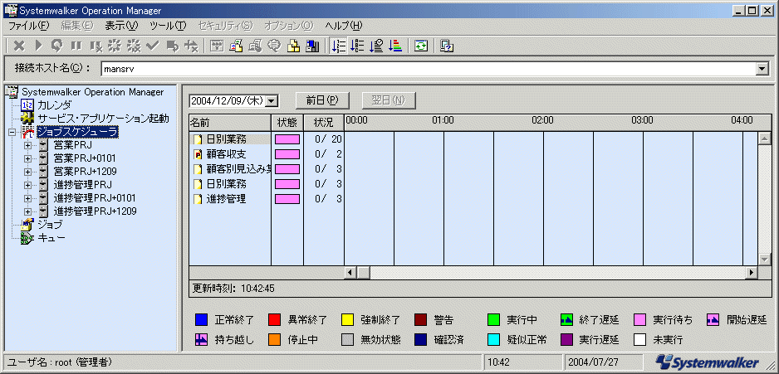This screenshot has height=374, width=779.
Task: Open the 表示 menu
Action: (122, 26)
